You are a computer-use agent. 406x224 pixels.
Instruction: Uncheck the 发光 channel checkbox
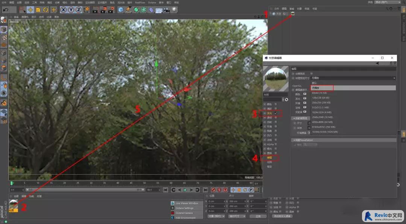pyautogui.click(x=276, y=113)
